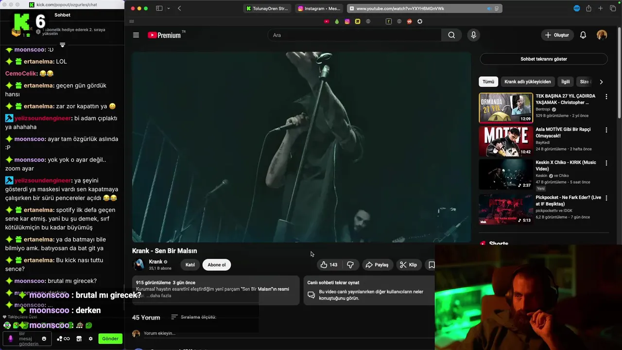Image resolution: width=622 pixels, height=350 pixels.
Task: Open the Kick chat shop icon
Action: click(x=79, y=339)
